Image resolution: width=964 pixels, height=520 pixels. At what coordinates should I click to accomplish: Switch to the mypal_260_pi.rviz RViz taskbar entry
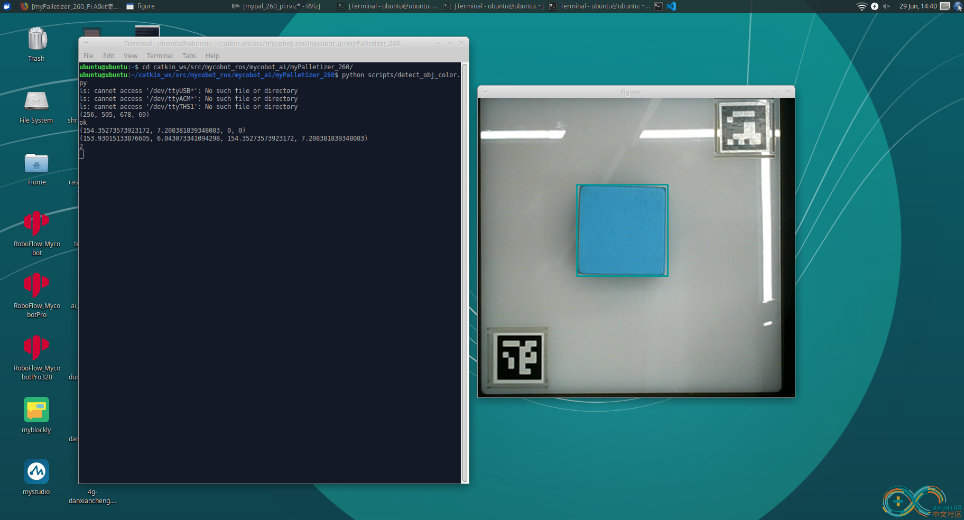276,6
